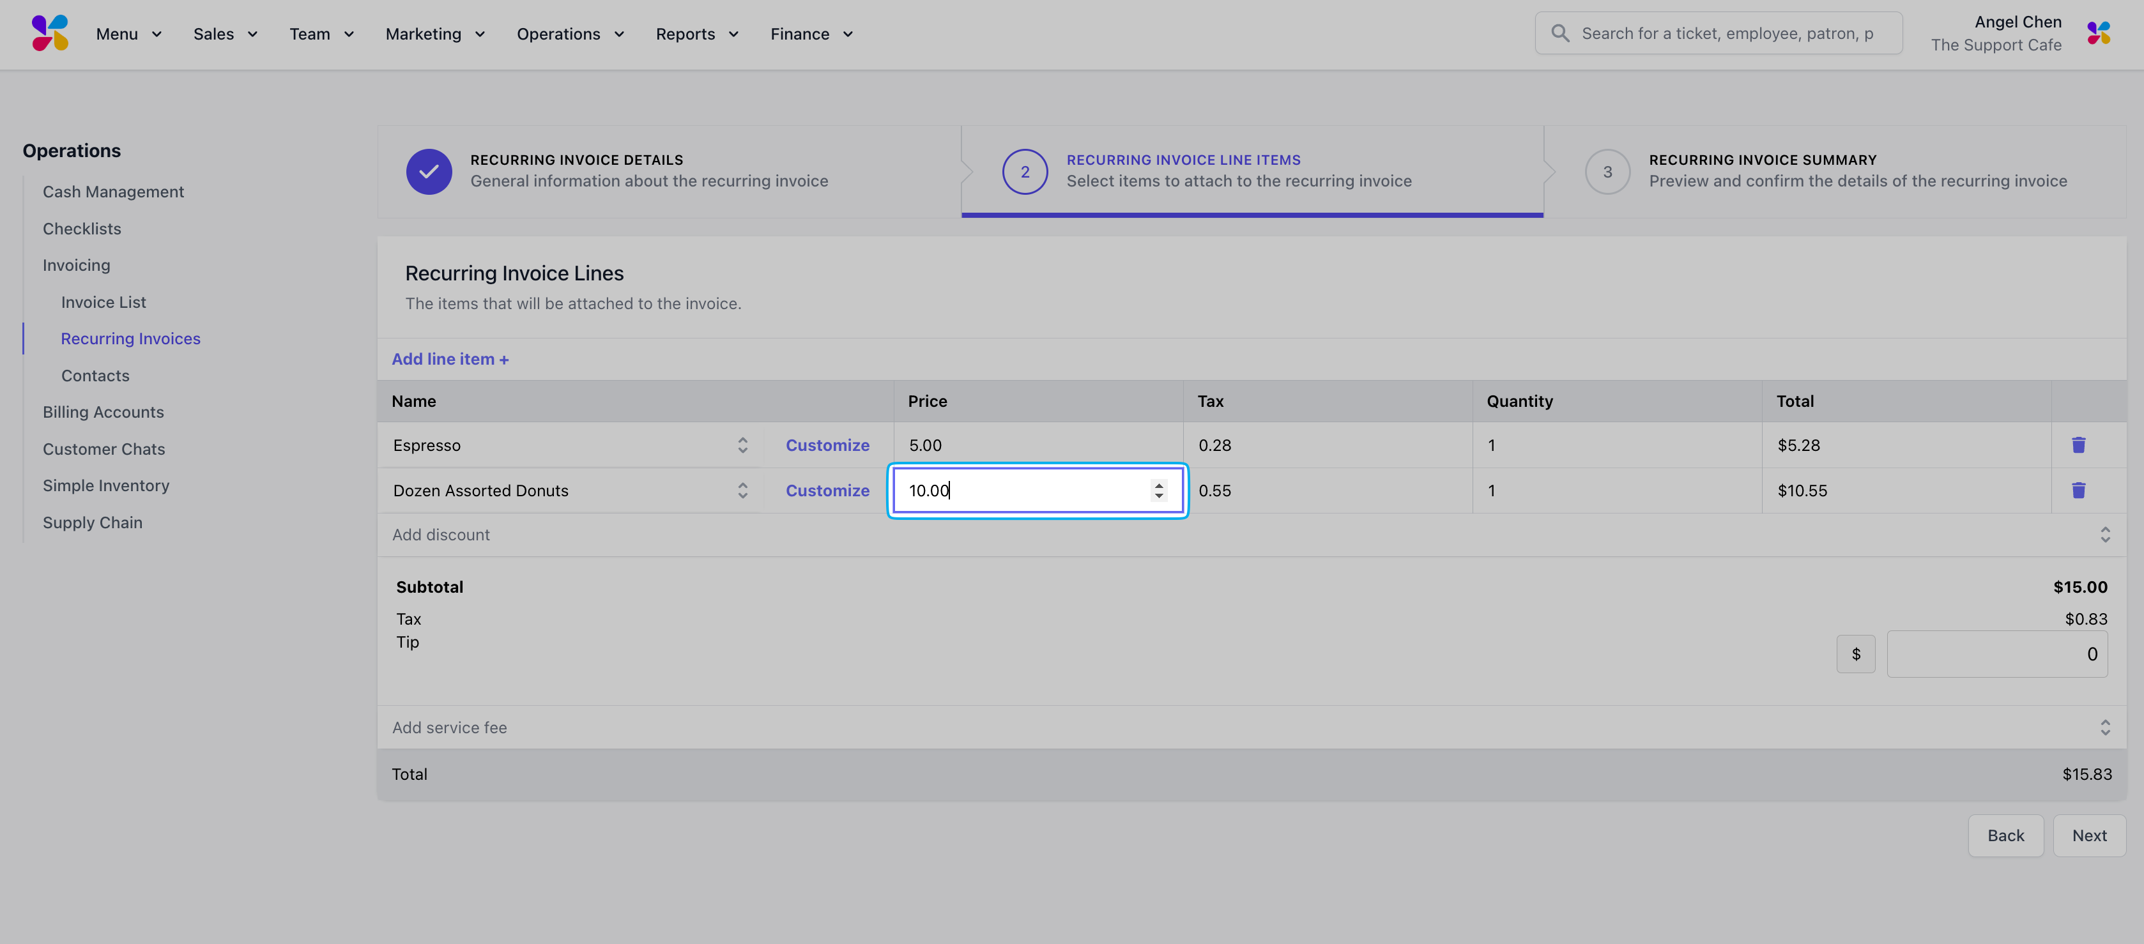Click Customize for the Espresso row
Viewport: 2144px width, 944px height.
827,445
